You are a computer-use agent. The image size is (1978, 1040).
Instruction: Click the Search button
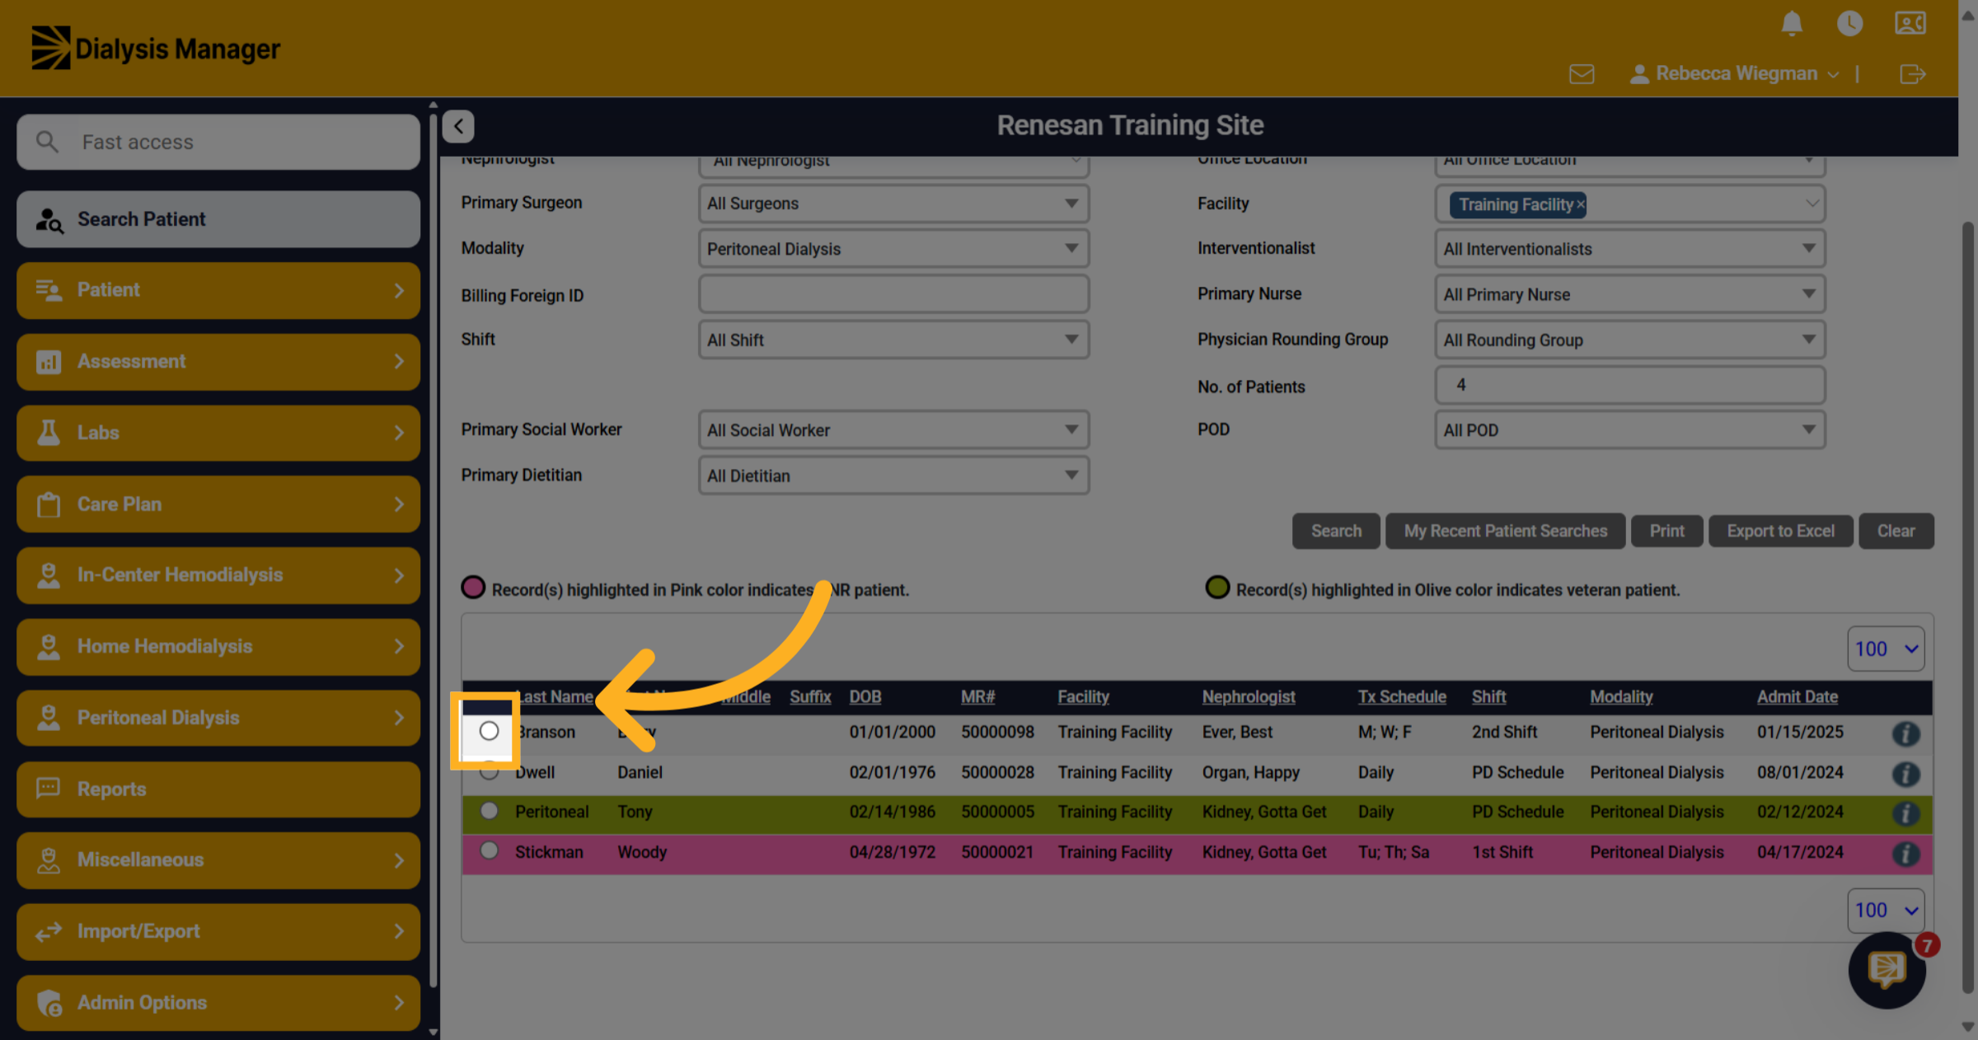click(1336, 531)
